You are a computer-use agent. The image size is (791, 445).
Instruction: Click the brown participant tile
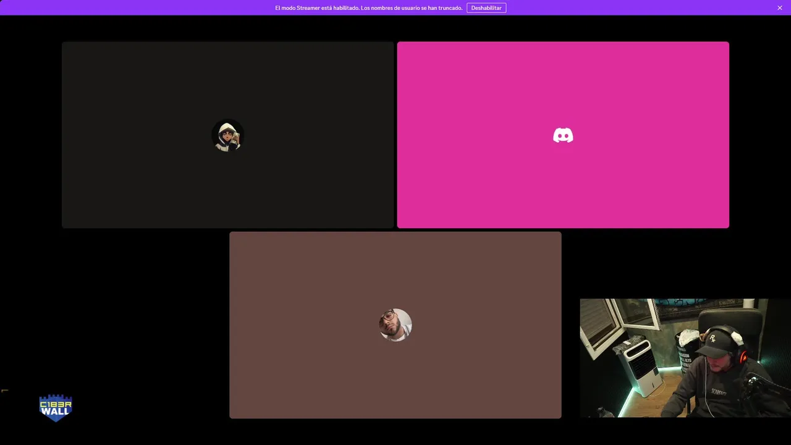[x=395, y=325]
